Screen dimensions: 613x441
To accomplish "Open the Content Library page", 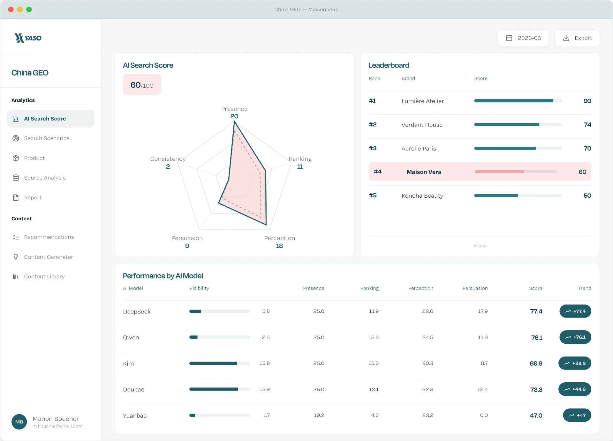I will point(51,277).
